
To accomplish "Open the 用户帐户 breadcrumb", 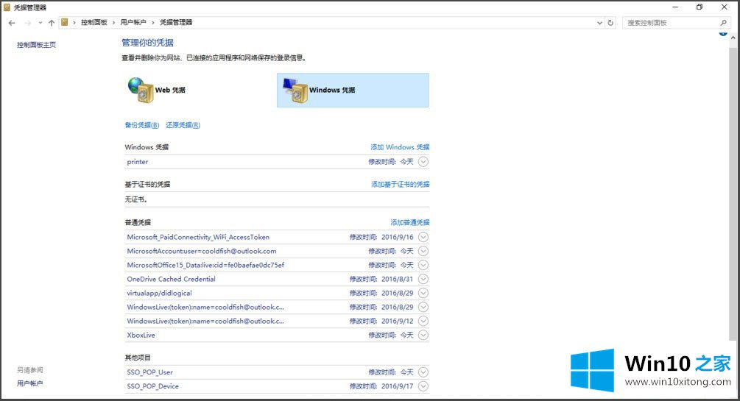I will click(133, 22).
